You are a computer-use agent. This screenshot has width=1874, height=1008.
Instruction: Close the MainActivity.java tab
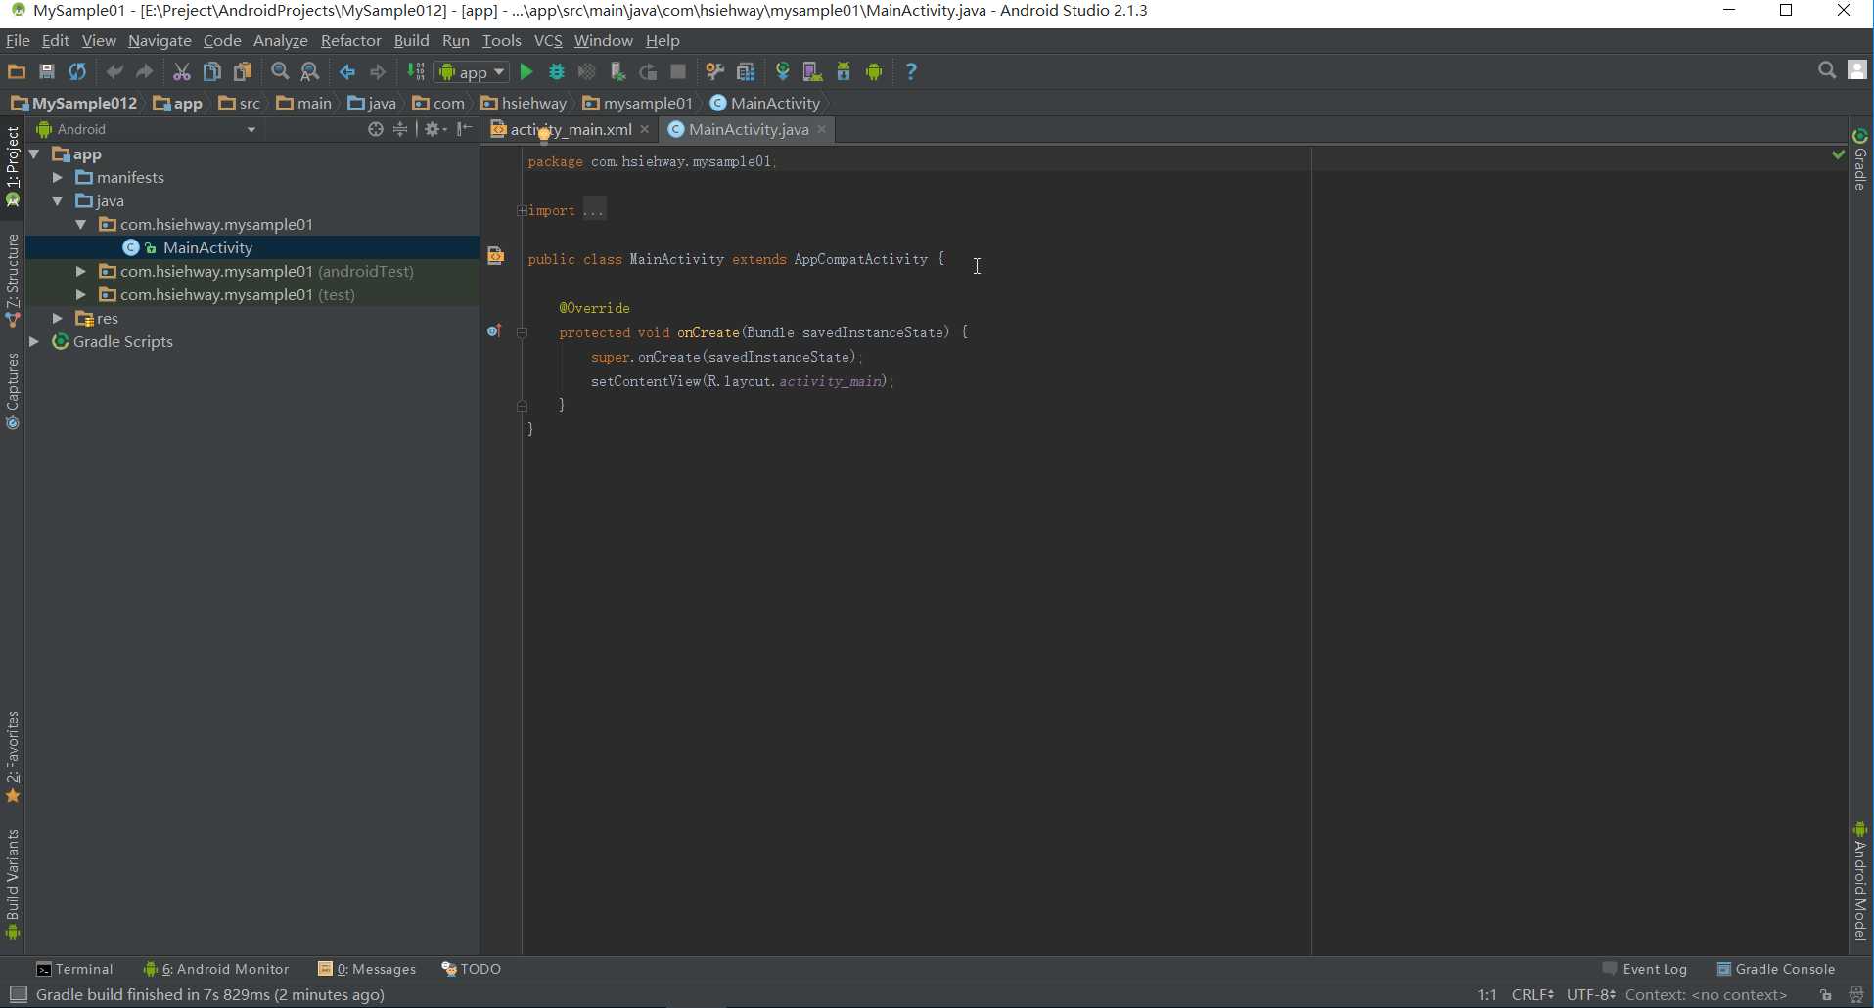(x=822, y=129)
